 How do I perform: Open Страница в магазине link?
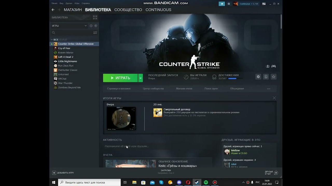pyautogui.click(x=119, y=89)
